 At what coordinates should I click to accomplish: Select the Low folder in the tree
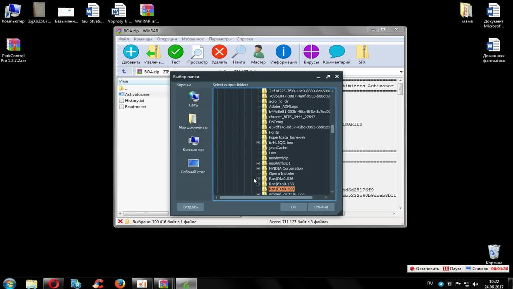pyautogui.click(x=272, y=153)
